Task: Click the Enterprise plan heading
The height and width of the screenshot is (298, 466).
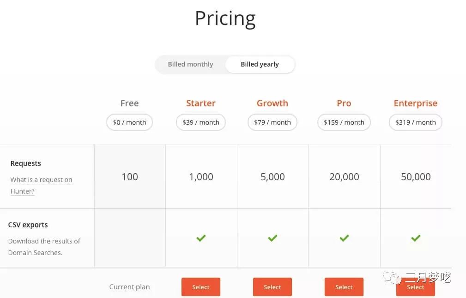Action: tap(416, 103)
